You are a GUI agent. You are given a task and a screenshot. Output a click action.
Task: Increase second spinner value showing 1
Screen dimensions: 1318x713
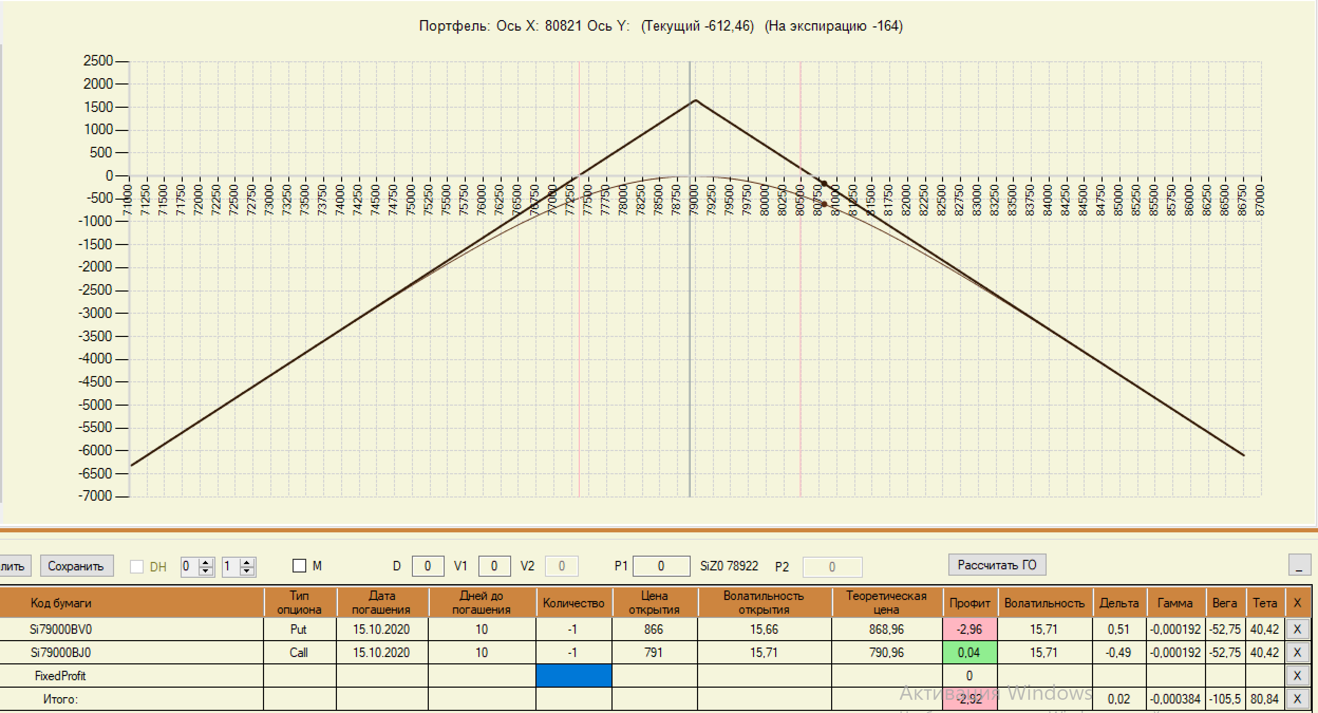[247, 562]
